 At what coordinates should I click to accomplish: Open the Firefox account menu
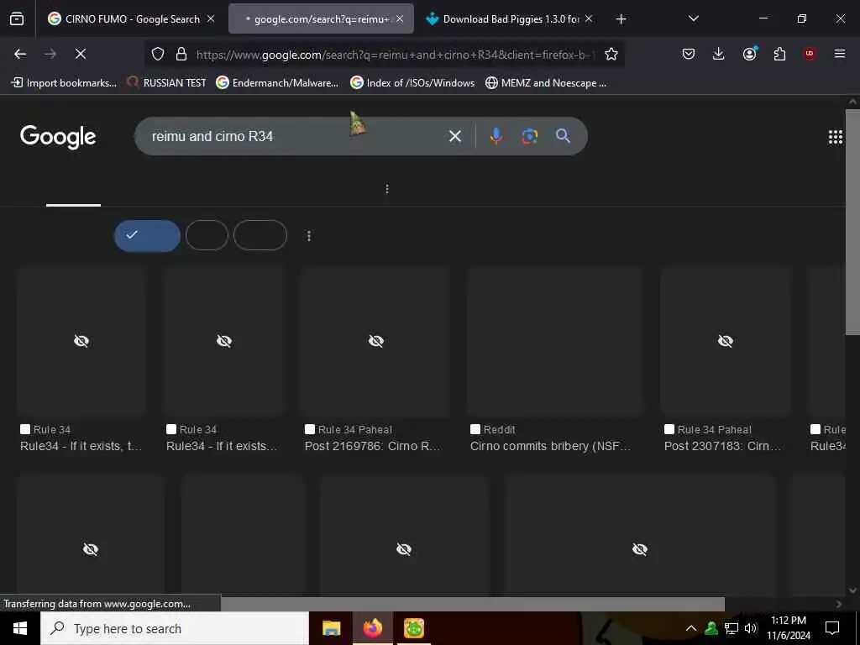click(x=749, y=54)
